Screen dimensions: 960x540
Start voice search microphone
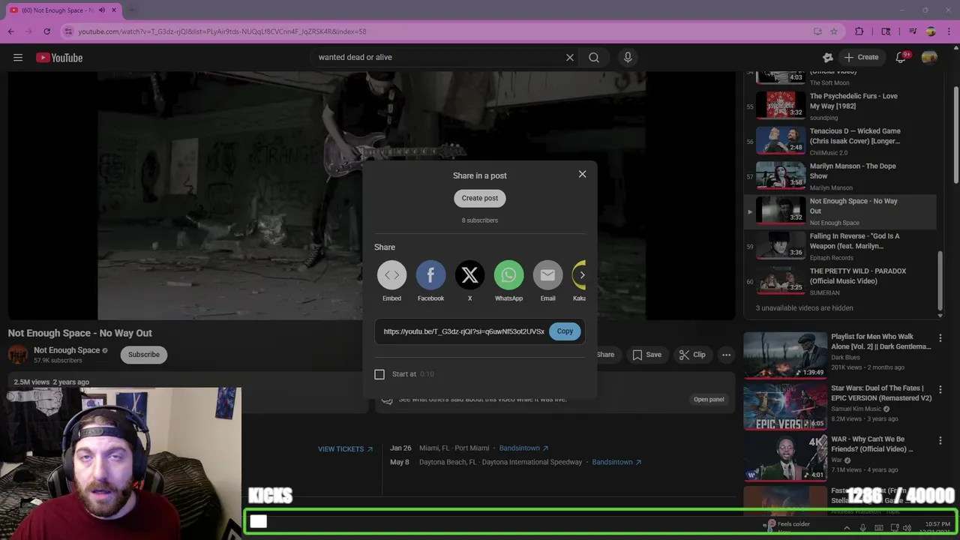click(x=628, y=57)
